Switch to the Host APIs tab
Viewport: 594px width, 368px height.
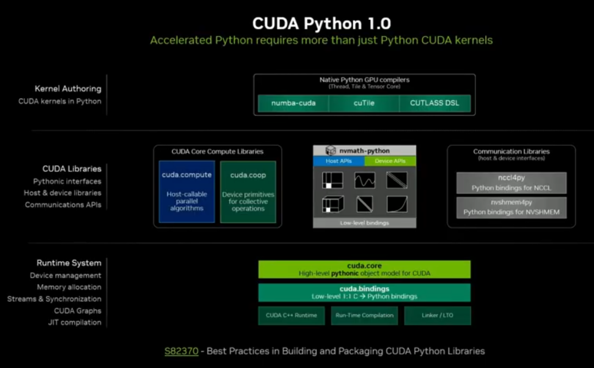pyautogui.click(x=339, y=161)
